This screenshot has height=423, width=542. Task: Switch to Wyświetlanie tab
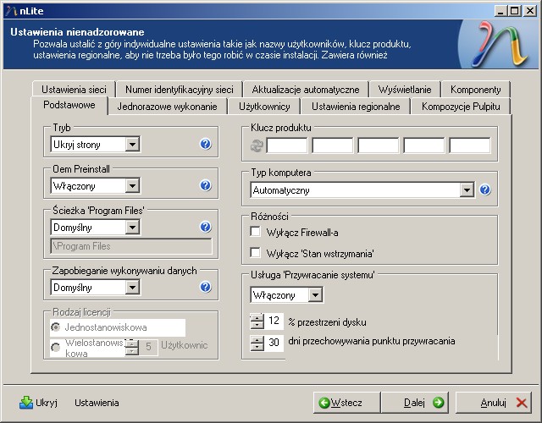pyautogui.click(x=405, y=90)
